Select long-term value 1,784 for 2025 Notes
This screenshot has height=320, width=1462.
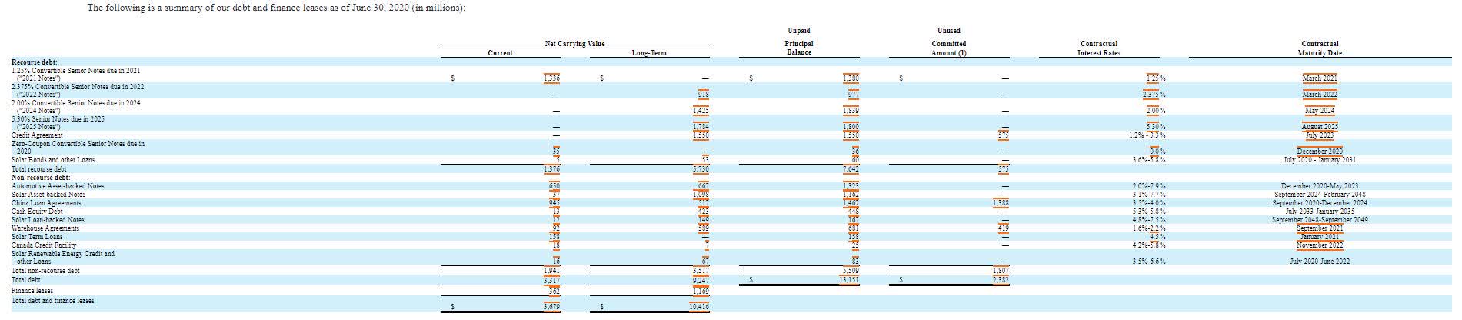700,127
